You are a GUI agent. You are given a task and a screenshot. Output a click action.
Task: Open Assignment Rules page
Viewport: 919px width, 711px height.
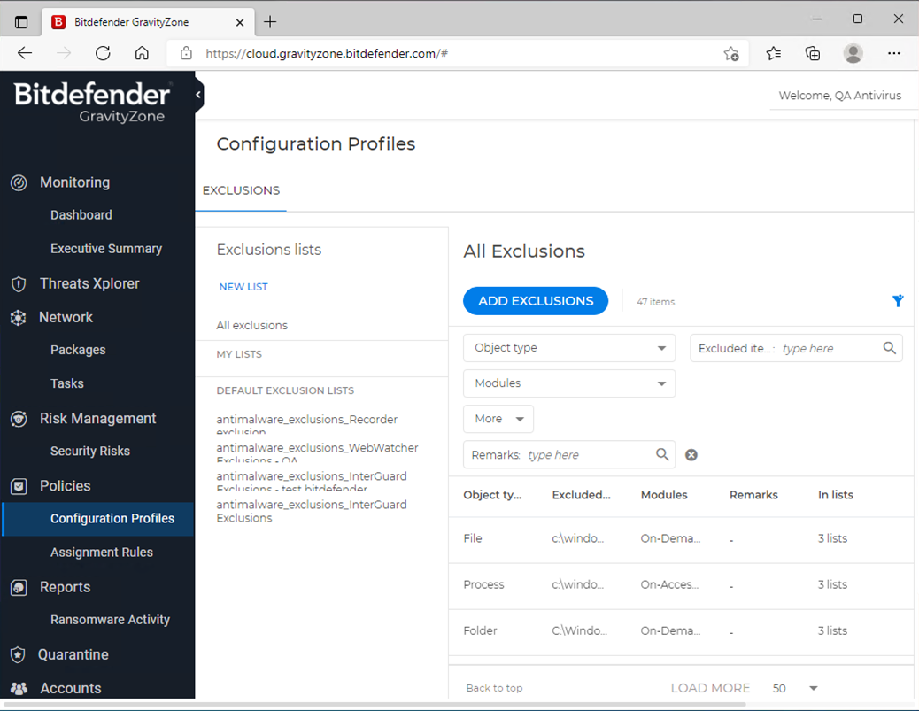102,553
